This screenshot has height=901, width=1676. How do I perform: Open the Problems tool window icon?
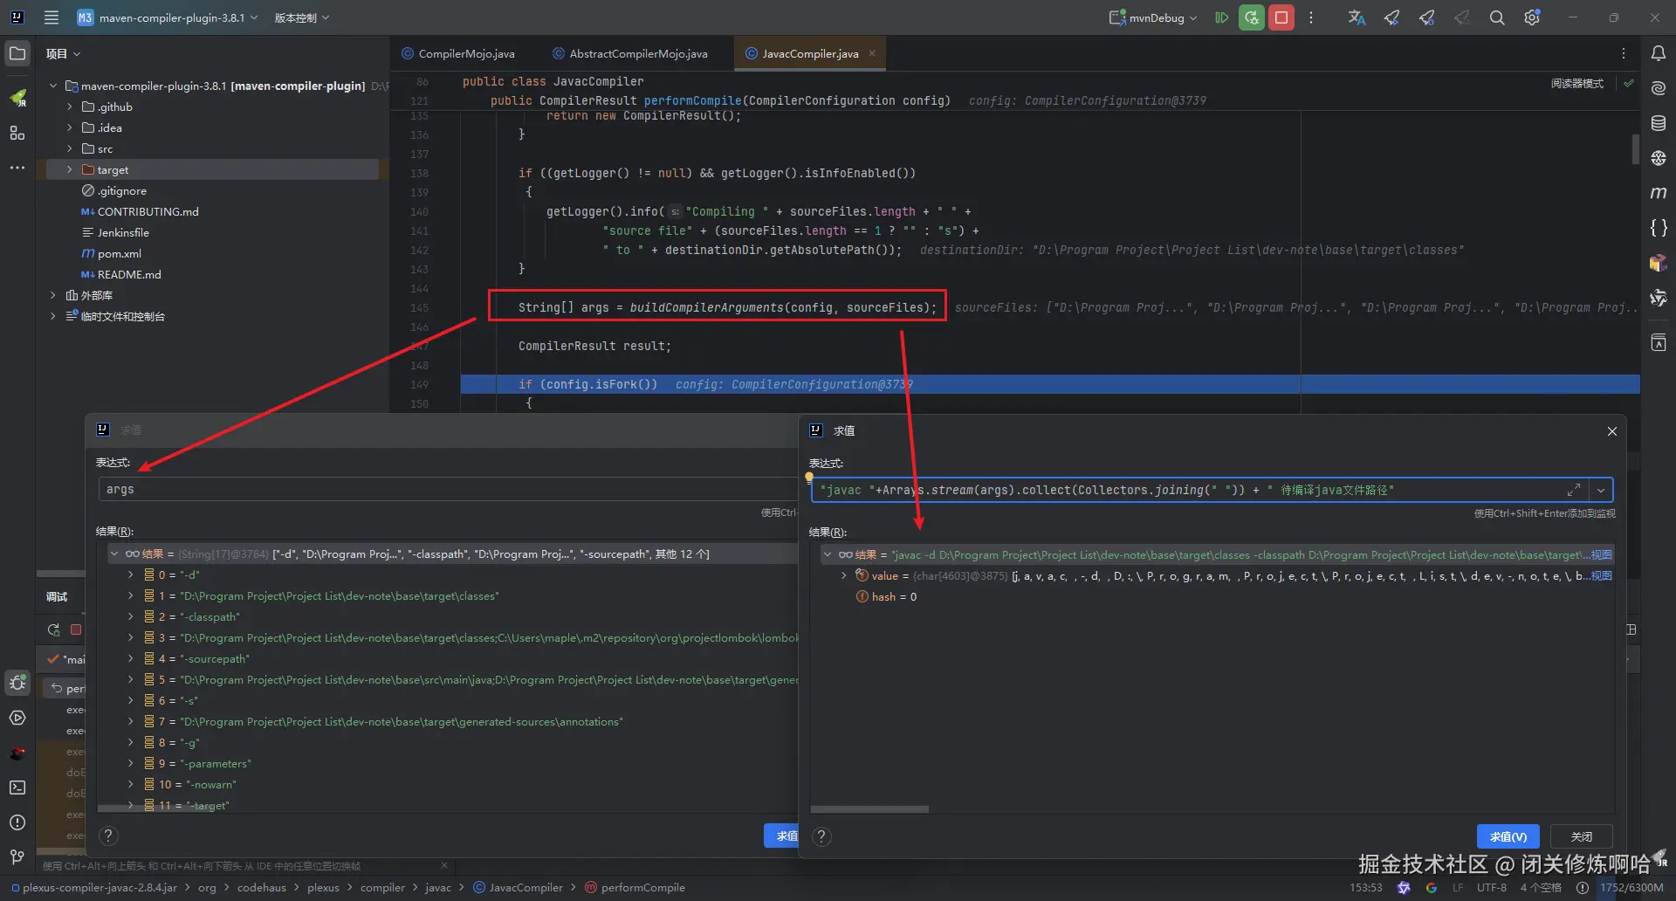click(17, 822)
